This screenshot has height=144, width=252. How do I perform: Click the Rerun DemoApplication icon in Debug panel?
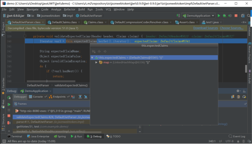9,97
